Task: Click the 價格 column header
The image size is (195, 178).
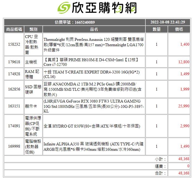Action: point(179,29)
